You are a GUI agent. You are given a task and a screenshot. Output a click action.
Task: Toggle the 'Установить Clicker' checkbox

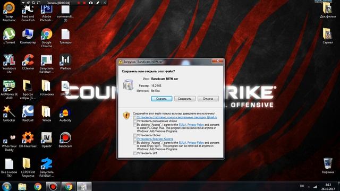(134, 135)
